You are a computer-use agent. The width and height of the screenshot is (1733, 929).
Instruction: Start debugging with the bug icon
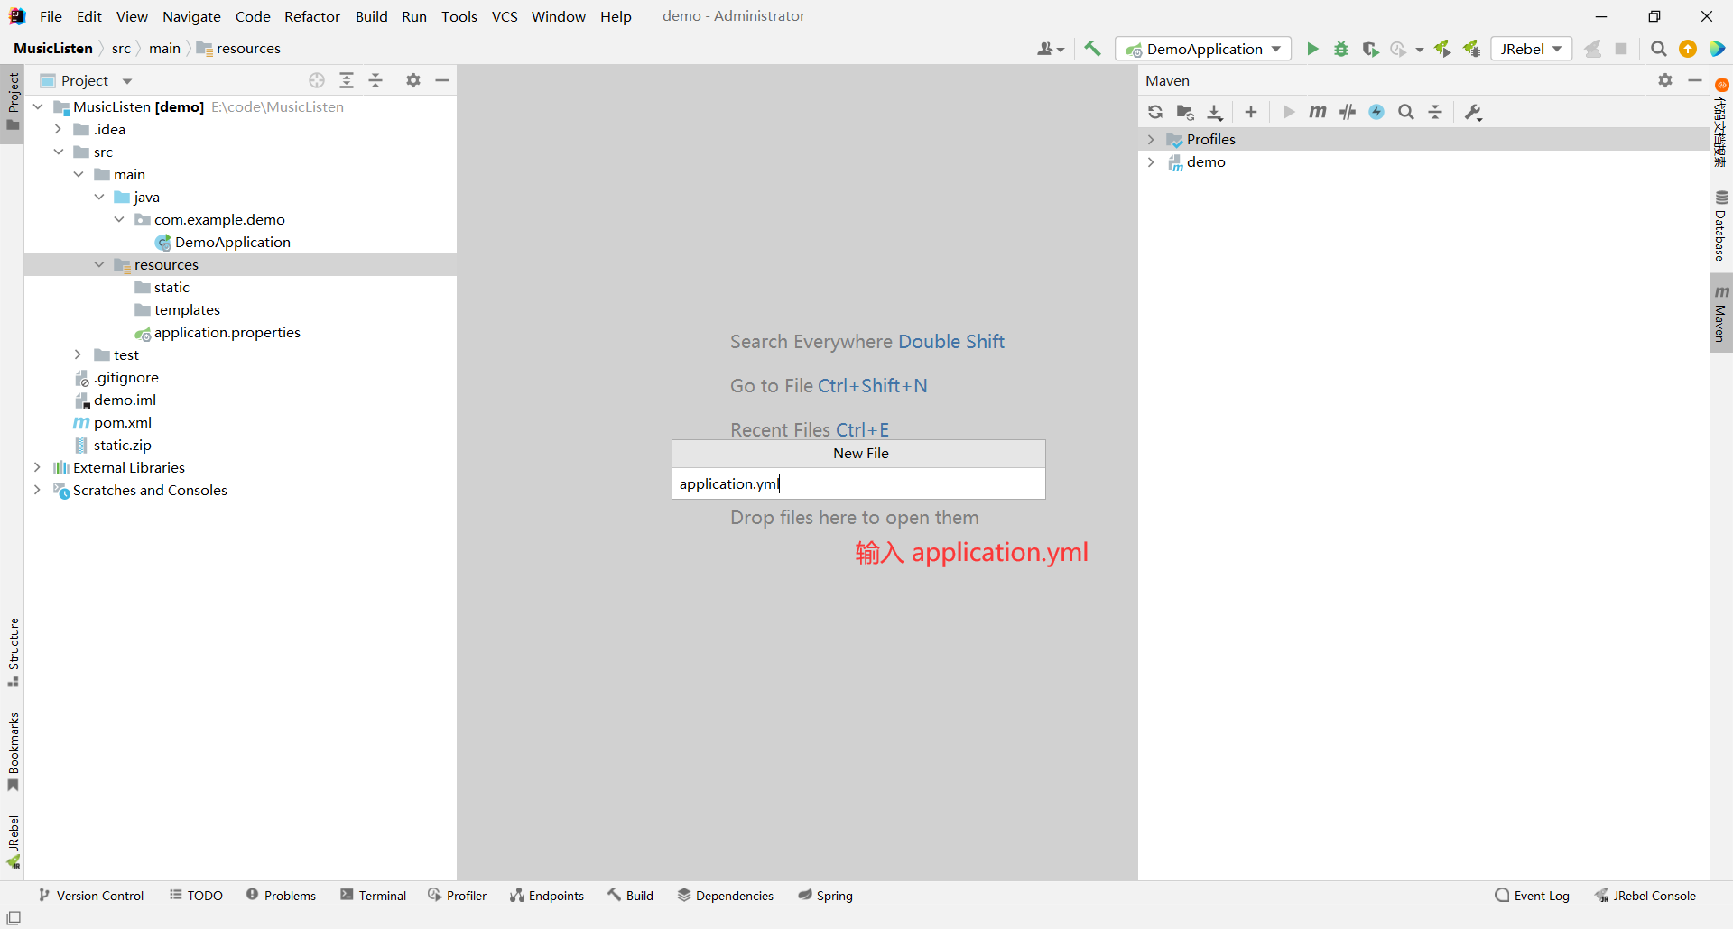[x=1341, y=49]
